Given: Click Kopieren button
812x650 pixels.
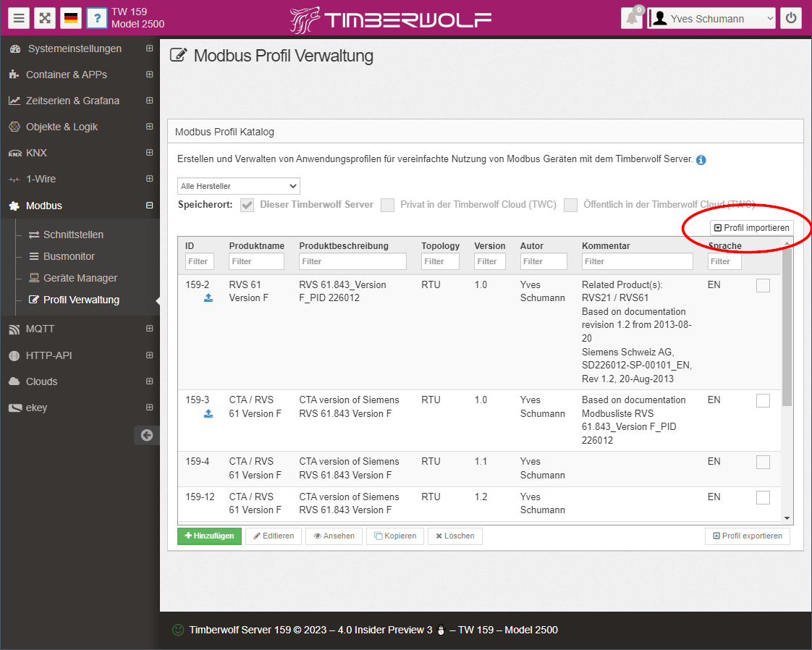Looking at the screenshot, I should point(395,536).
